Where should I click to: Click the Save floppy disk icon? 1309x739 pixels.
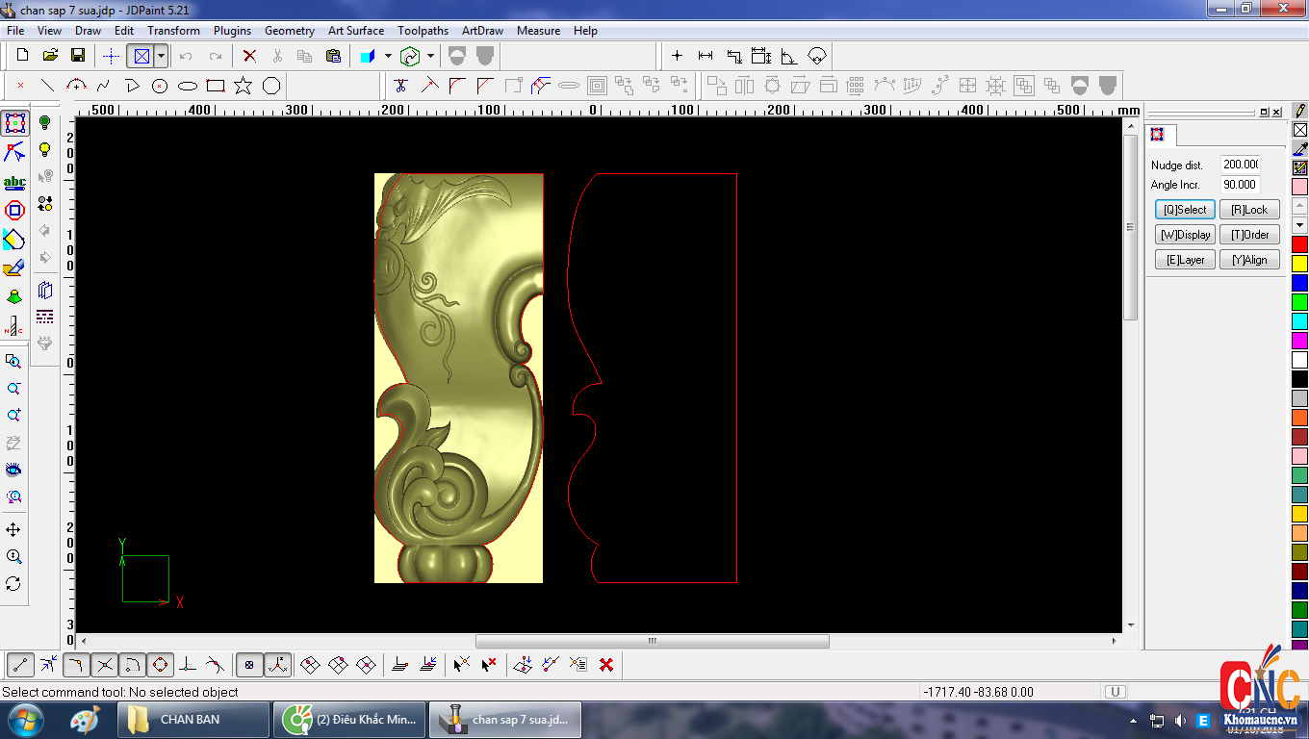(78, 56)
